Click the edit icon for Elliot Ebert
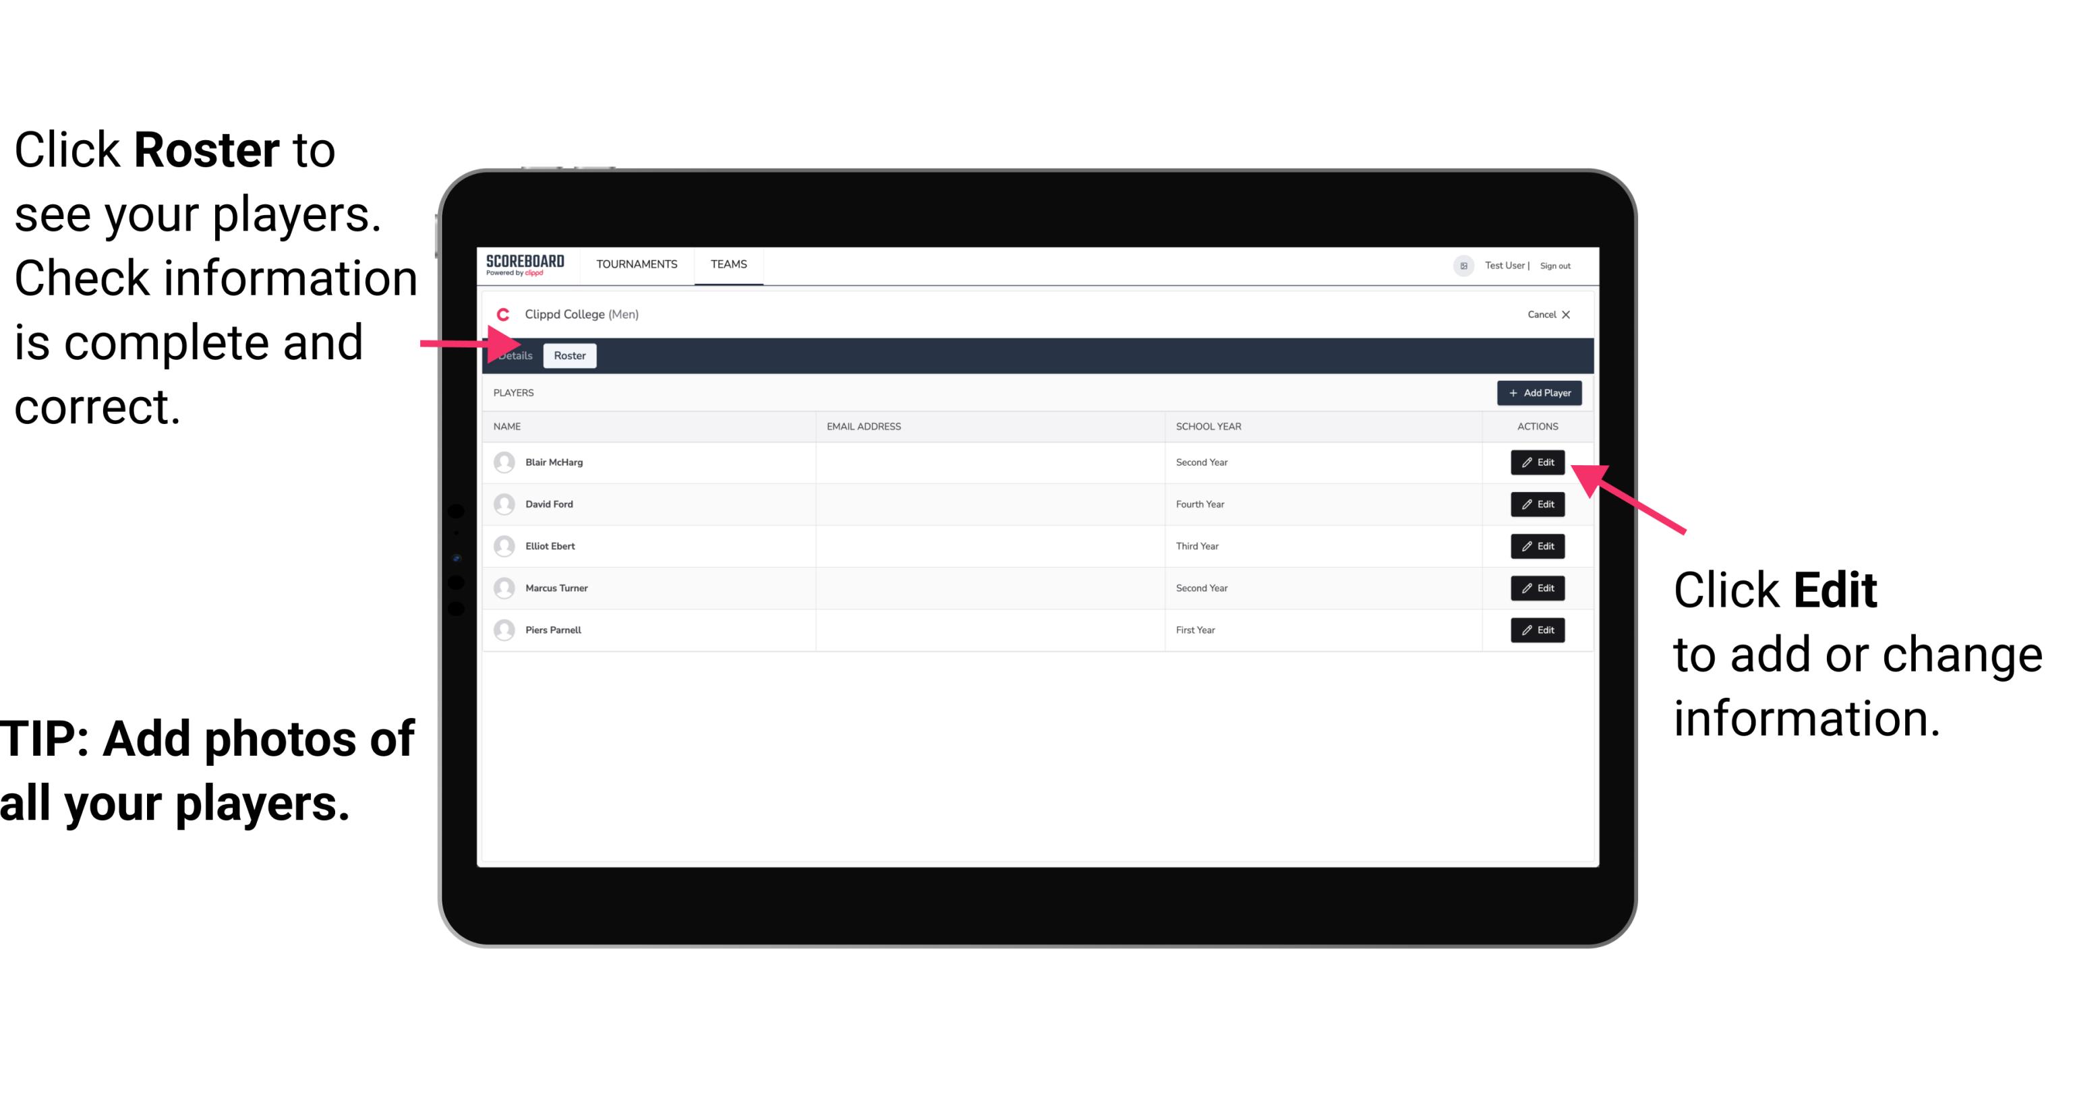The image size is (2073, 1115). (x=1538, y=545)
